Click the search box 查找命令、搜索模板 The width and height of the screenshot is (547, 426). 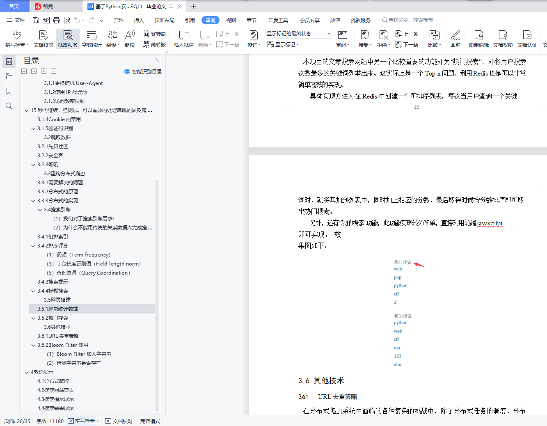pyautogui.click(x=407, y=20)
